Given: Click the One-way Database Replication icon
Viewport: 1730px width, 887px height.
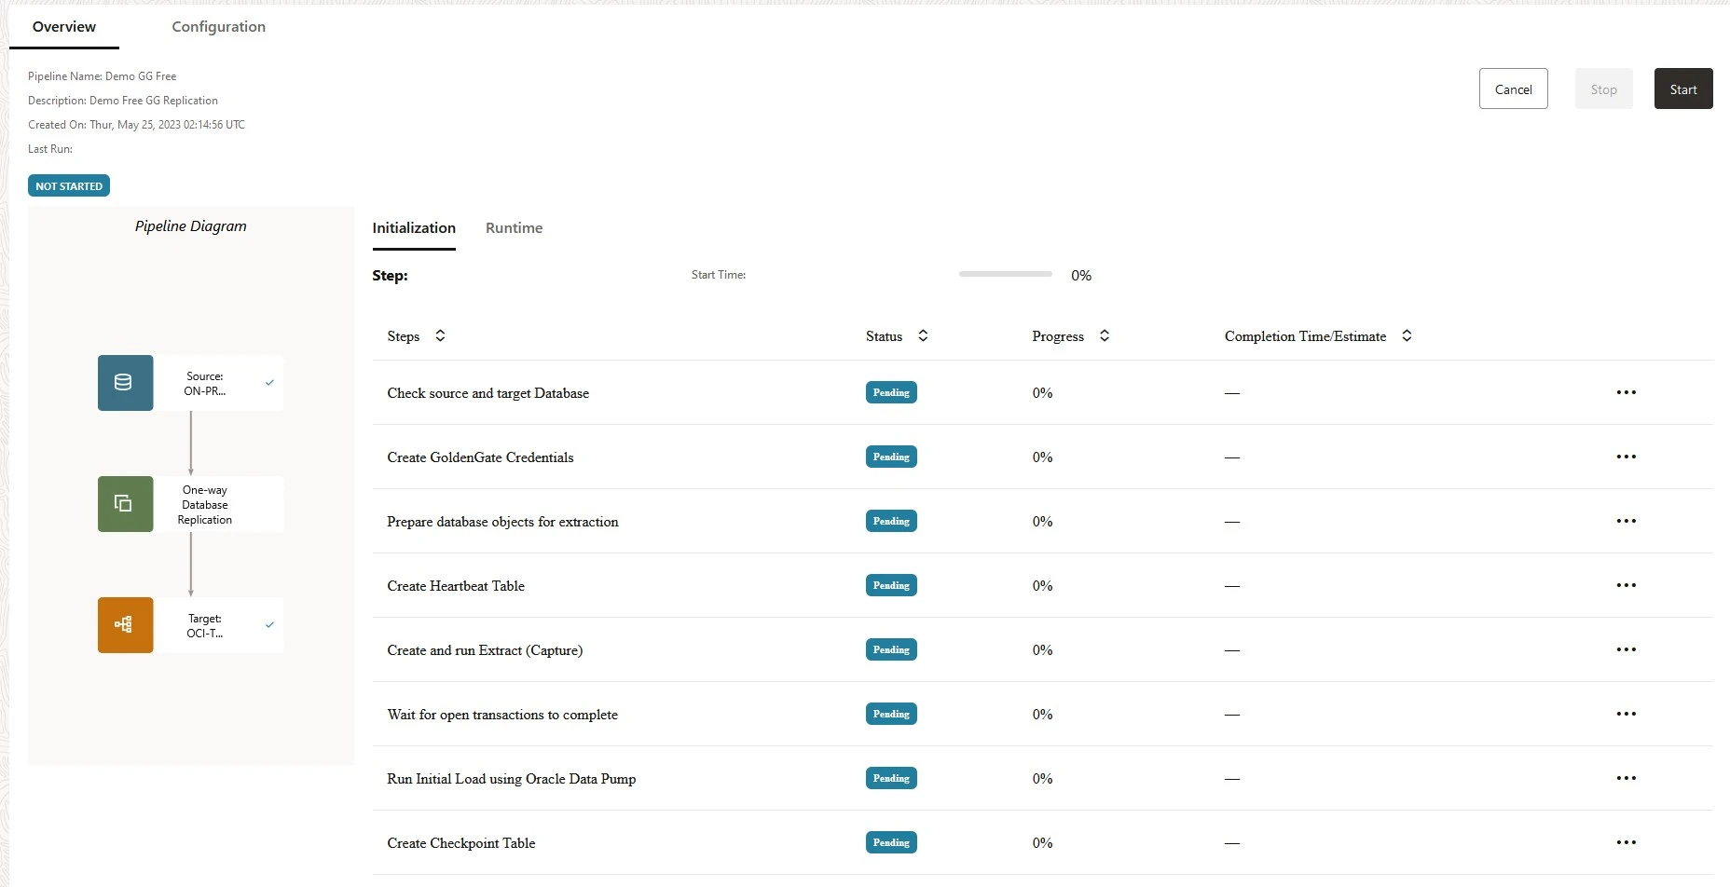Looking at the screenshot, I should pyautogui.click(x=125, y=504).
